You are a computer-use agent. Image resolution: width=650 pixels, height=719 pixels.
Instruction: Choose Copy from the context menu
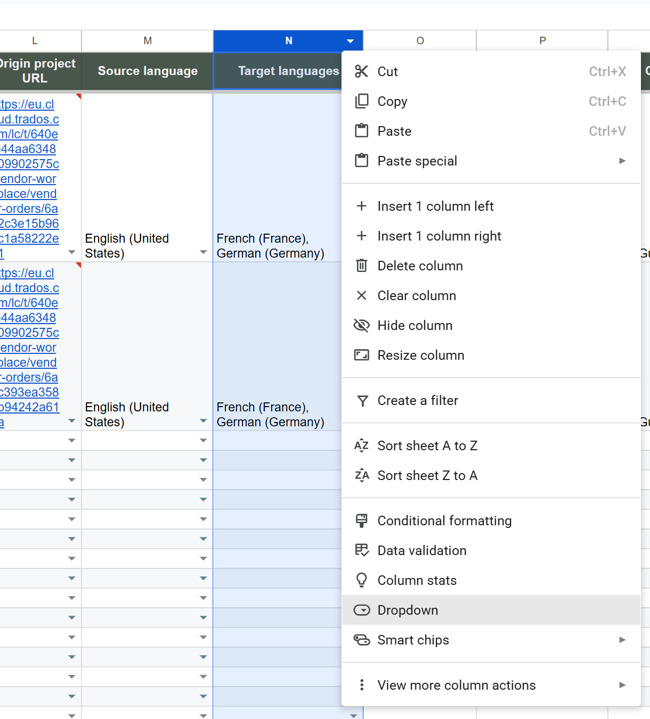491,101
